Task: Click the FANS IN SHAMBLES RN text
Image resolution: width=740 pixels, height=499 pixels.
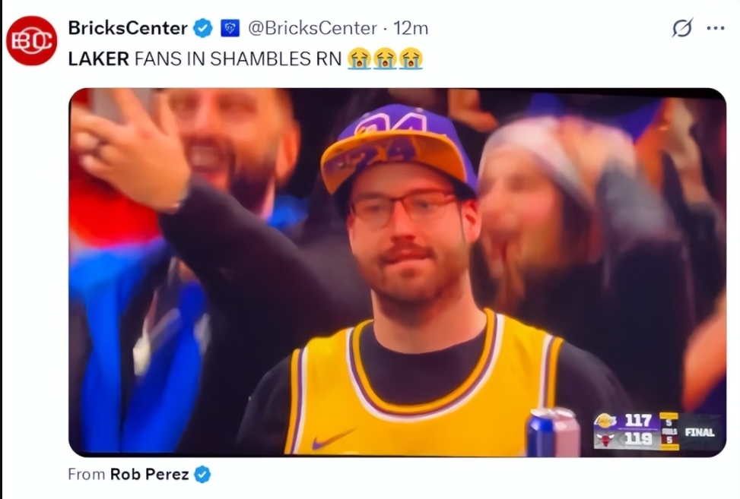Action: tap(238, 59)
